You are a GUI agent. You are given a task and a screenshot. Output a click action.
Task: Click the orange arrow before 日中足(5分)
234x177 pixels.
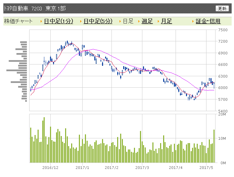tap(81, 21)
